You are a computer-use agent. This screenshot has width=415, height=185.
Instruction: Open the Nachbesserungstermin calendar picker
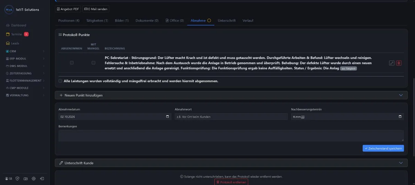coord(400,117)
